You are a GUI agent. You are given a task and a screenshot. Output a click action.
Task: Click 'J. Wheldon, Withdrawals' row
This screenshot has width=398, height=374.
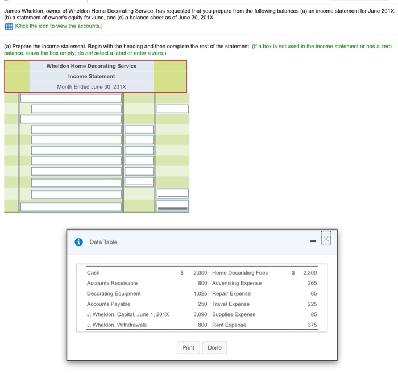coord(117,325)
